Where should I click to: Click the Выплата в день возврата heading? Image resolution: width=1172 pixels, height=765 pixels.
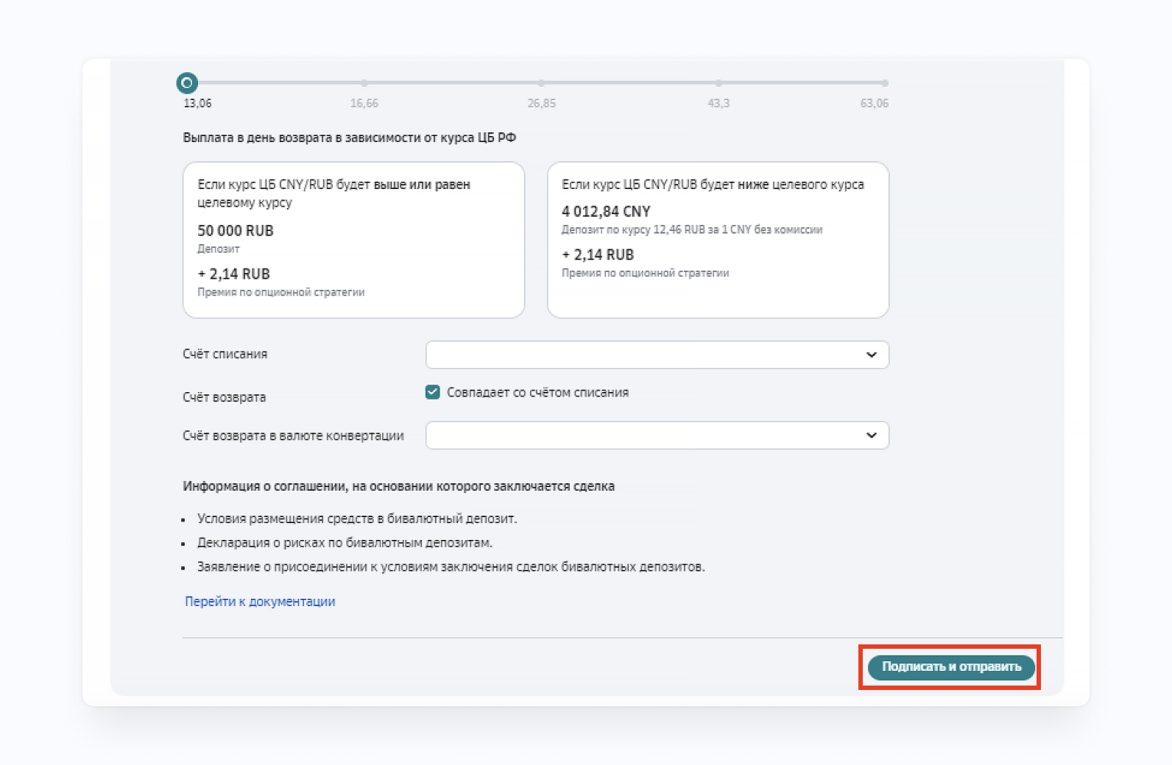pyautogui.click(x=350, y=138)
